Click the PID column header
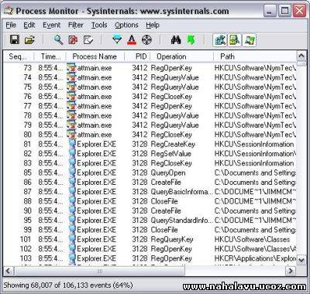This screenshot has width=310, height=294. 137,56
